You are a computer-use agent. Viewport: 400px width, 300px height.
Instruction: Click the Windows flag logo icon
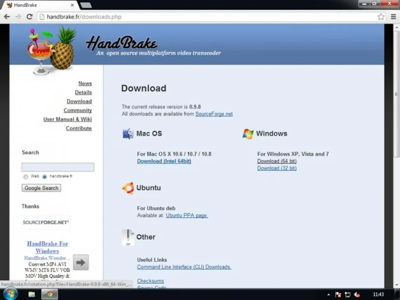[x=248, y=134]
